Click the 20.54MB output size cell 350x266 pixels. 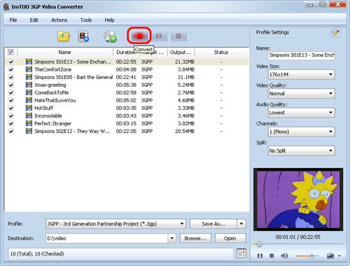click(x=185, y=131)
